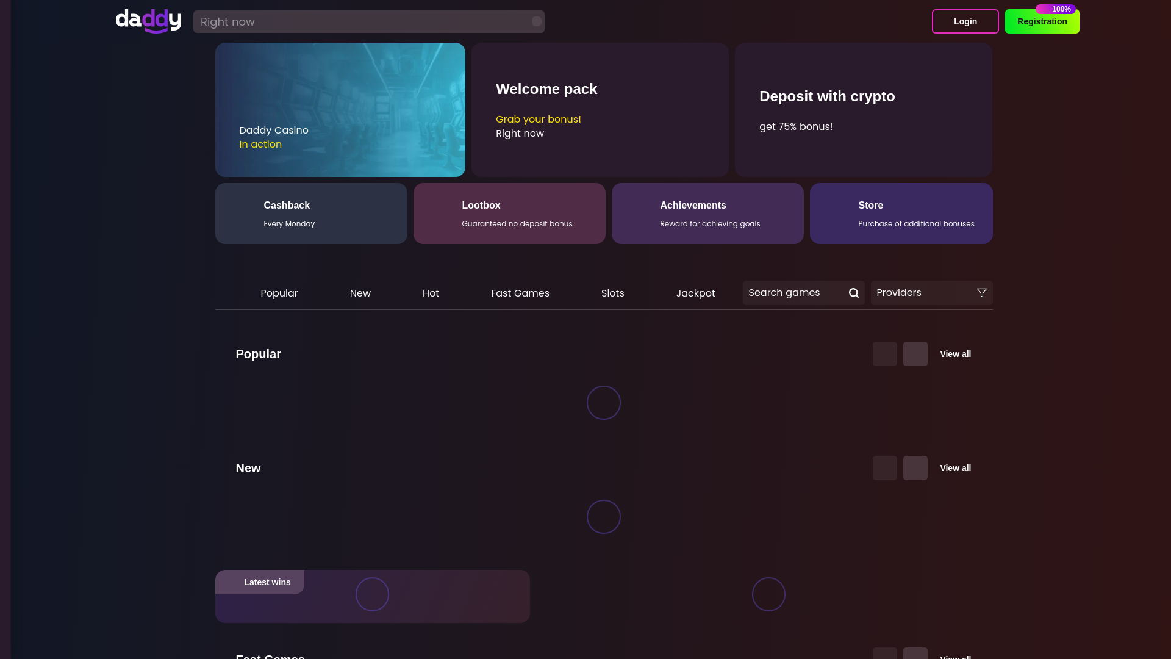Open the Fast Games tab
Screen dimensions: 1171x659
pyautogui.click(x=520, y=293)
